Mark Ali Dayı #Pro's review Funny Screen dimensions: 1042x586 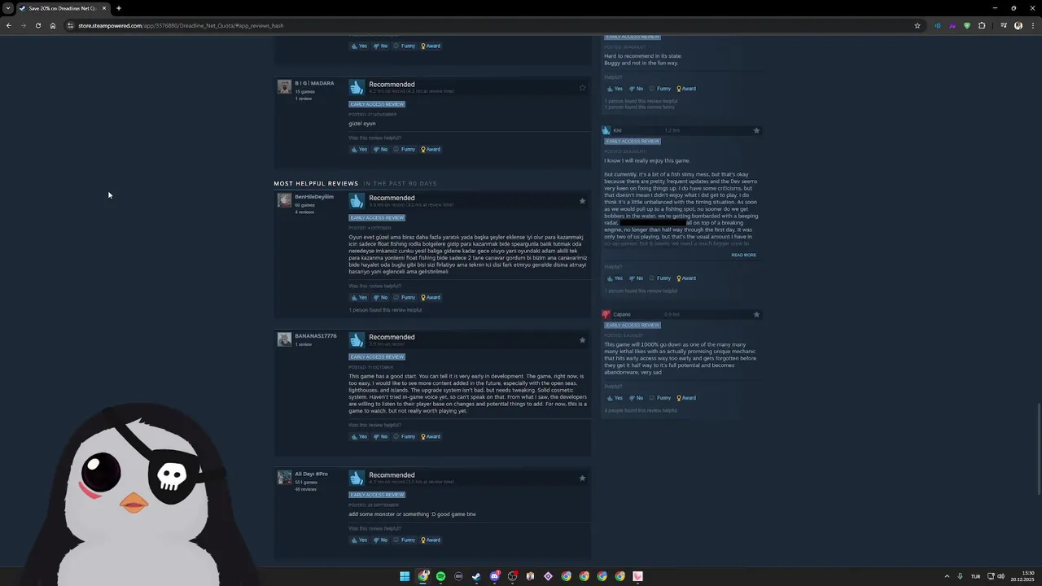405,540
